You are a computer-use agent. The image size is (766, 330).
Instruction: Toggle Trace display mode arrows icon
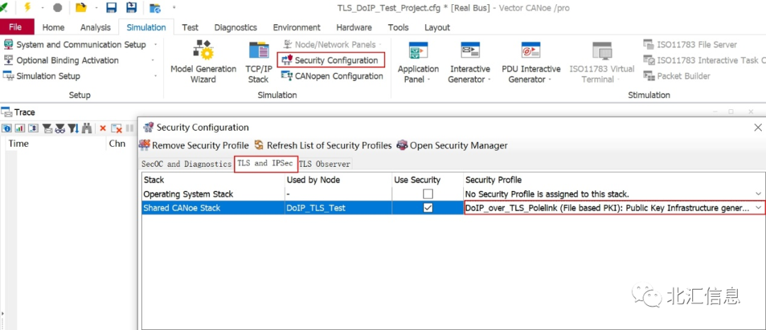(33, 128)
